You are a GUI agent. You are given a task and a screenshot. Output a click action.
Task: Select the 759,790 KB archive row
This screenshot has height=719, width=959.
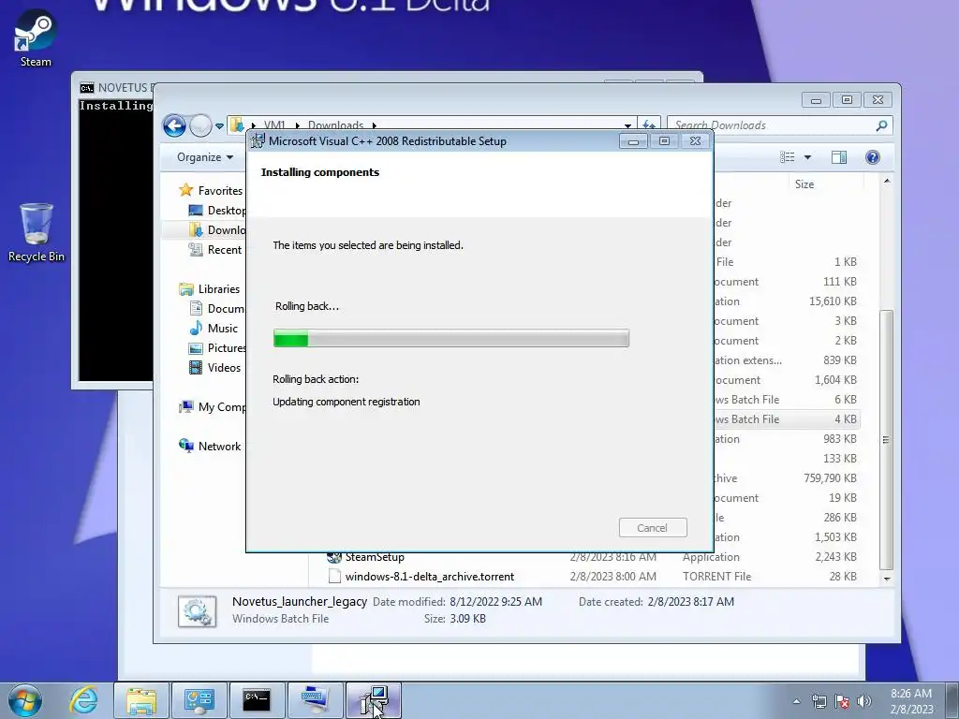click(x=786, y=478)
